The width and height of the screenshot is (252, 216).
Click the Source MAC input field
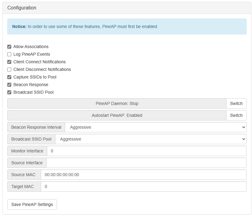(144, 175)
